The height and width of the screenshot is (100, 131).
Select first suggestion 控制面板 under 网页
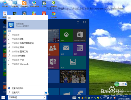15,35
